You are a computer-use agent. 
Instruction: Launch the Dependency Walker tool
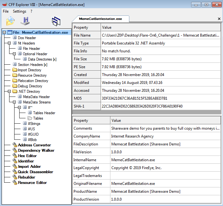[36, 150]
